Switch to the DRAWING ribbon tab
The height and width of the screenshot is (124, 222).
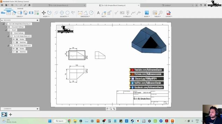click(x=8, y=9)
